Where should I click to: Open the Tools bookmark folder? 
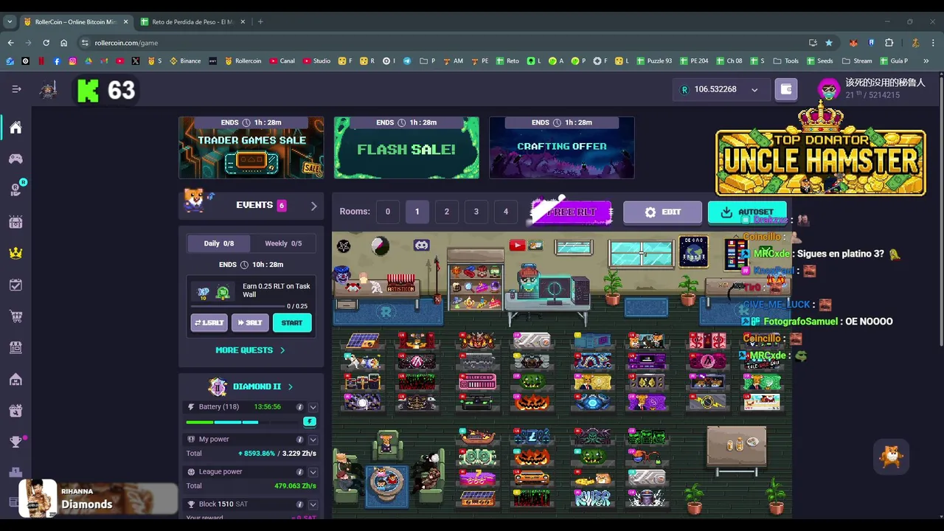pyautogui.click(x=786, y=60)
